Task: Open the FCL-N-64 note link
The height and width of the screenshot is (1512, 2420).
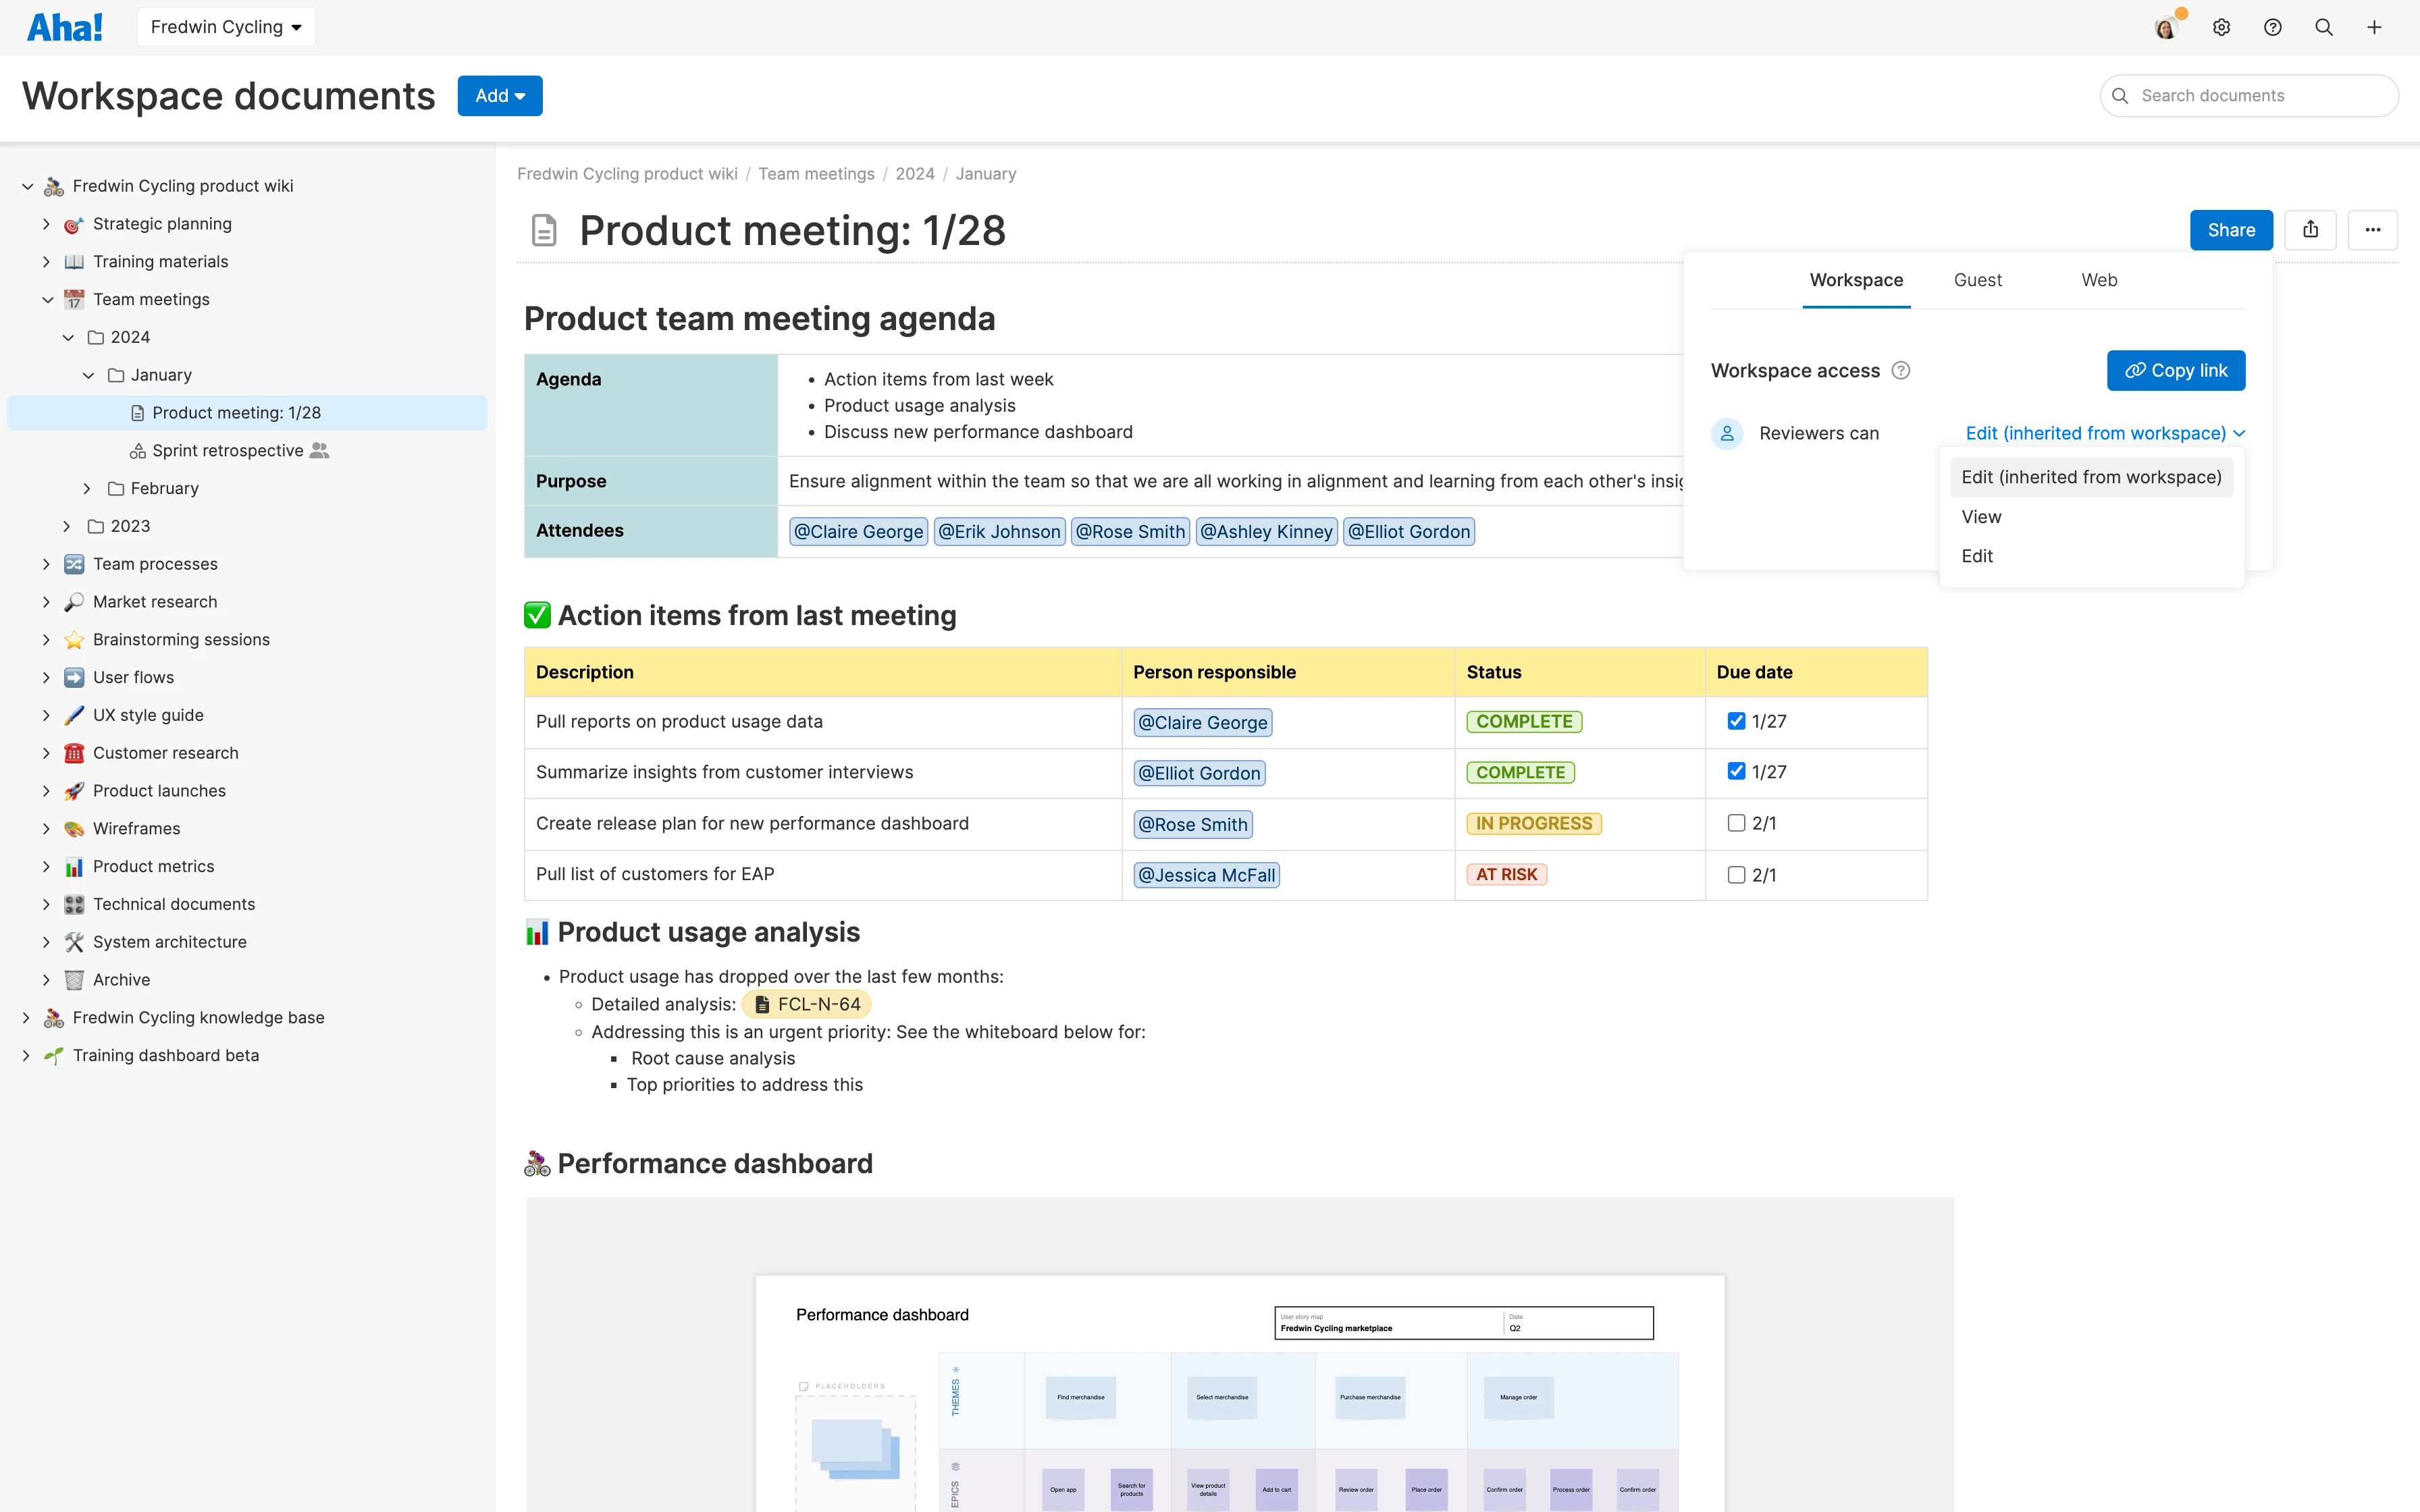Action: click(807, 1004)
